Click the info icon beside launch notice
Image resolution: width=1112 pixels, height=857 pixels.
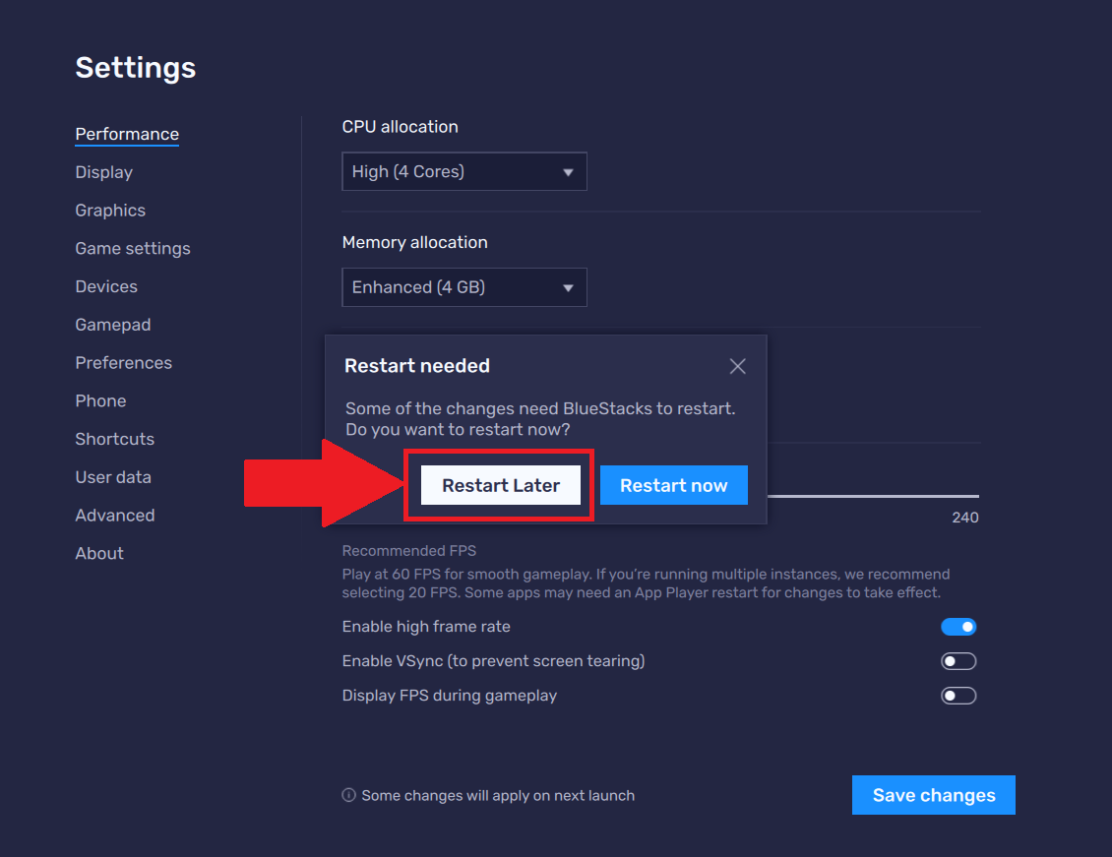tap(348, 795)
